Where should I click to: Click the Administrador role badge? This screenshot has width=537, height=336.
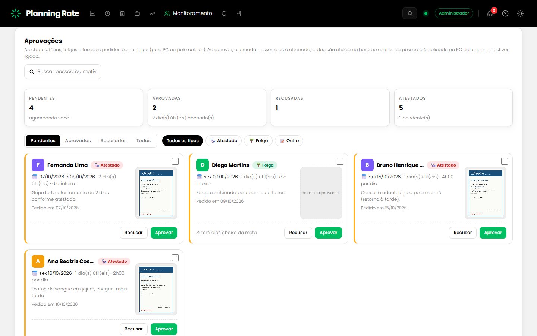(x=454, y=13)
